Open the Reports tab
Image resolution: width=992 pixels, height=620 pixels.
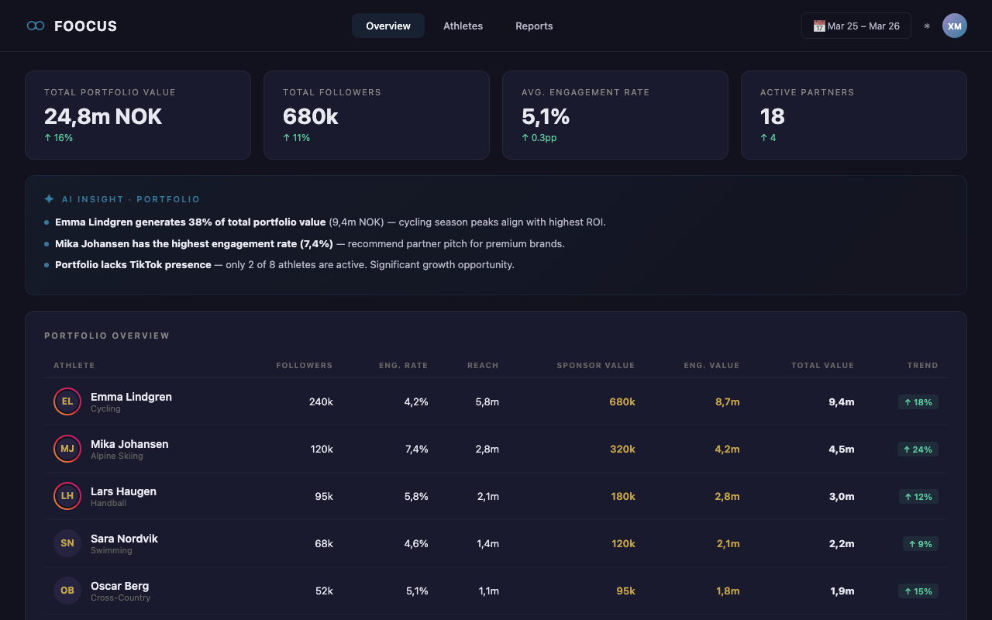point(534,26)
